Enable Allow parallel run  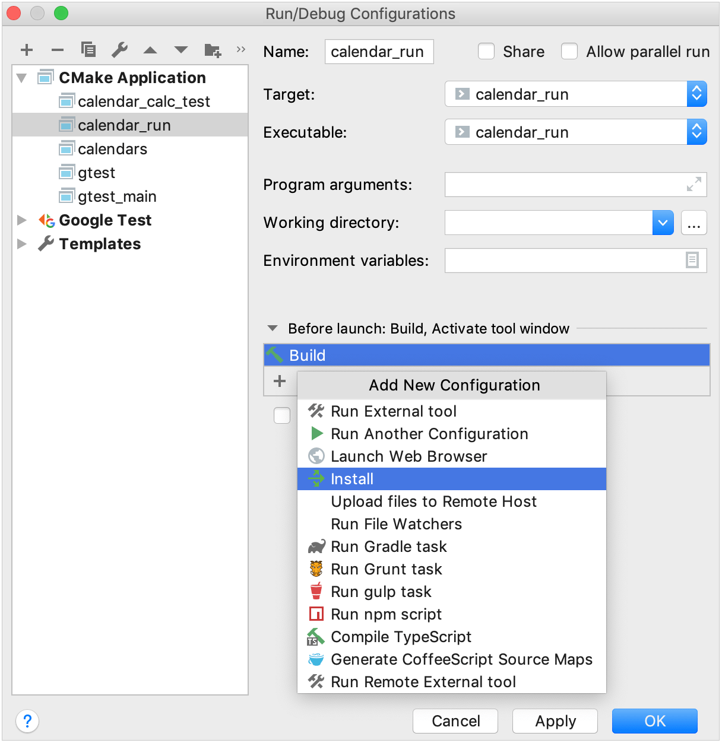(569, 52)
